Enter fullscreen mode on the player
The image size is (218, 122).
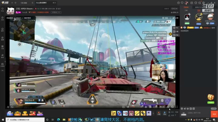[x=177, y=107]
